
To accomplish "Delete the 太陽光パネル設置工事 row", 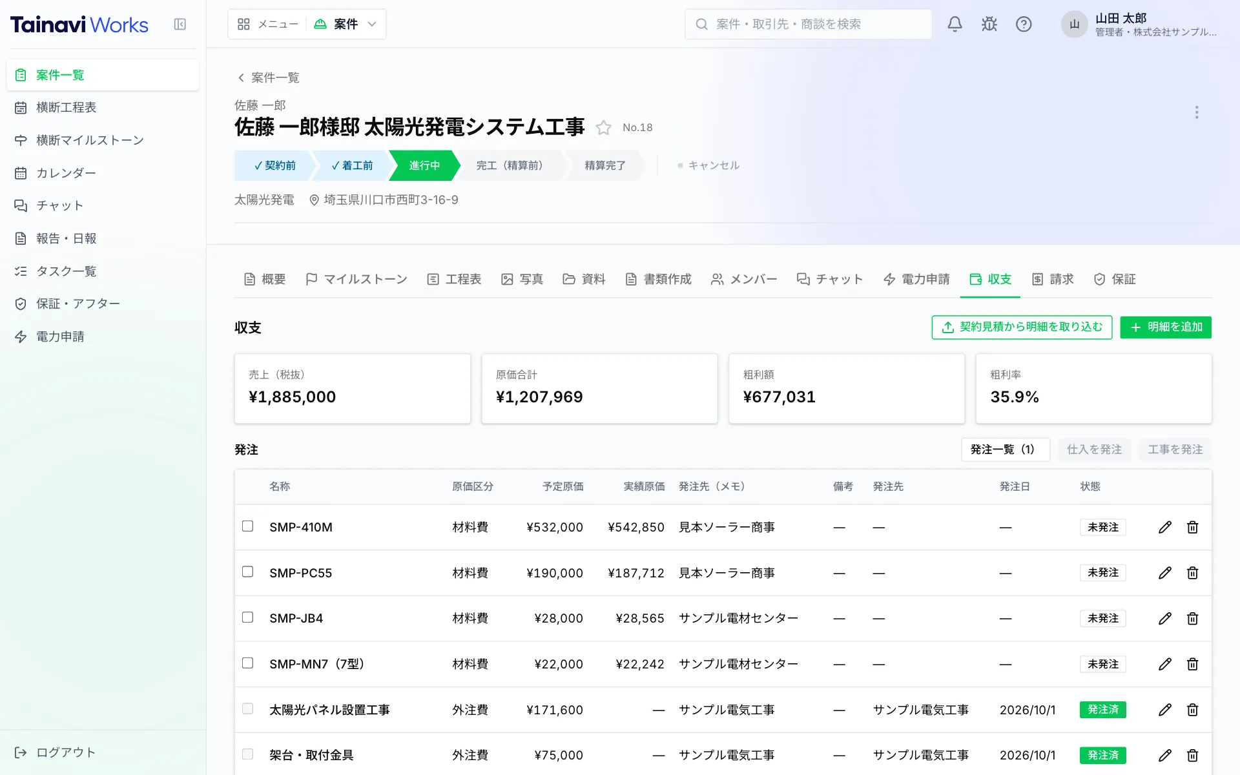I will coord(1192,710).
